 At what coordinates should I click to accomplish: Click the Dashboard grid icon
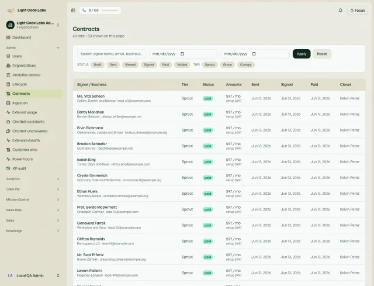click(x=8, y=37)
